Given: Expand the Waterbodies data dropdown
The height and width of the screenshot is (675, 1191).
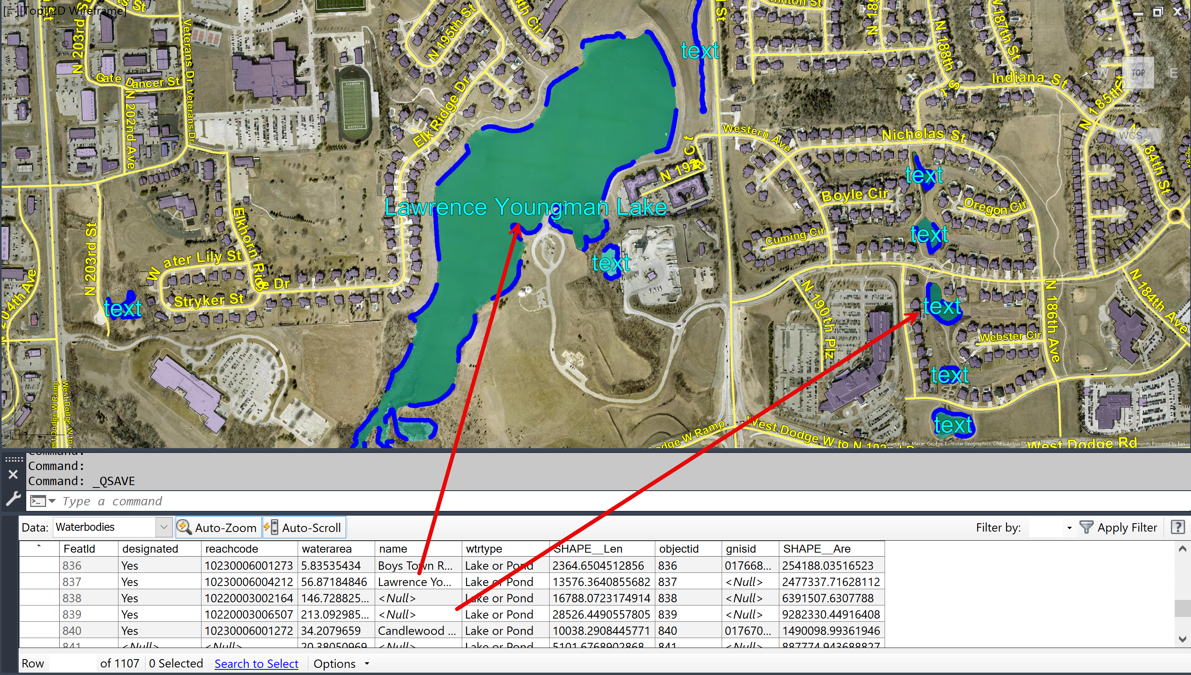Looking at the screenshot, I should 163,527.
